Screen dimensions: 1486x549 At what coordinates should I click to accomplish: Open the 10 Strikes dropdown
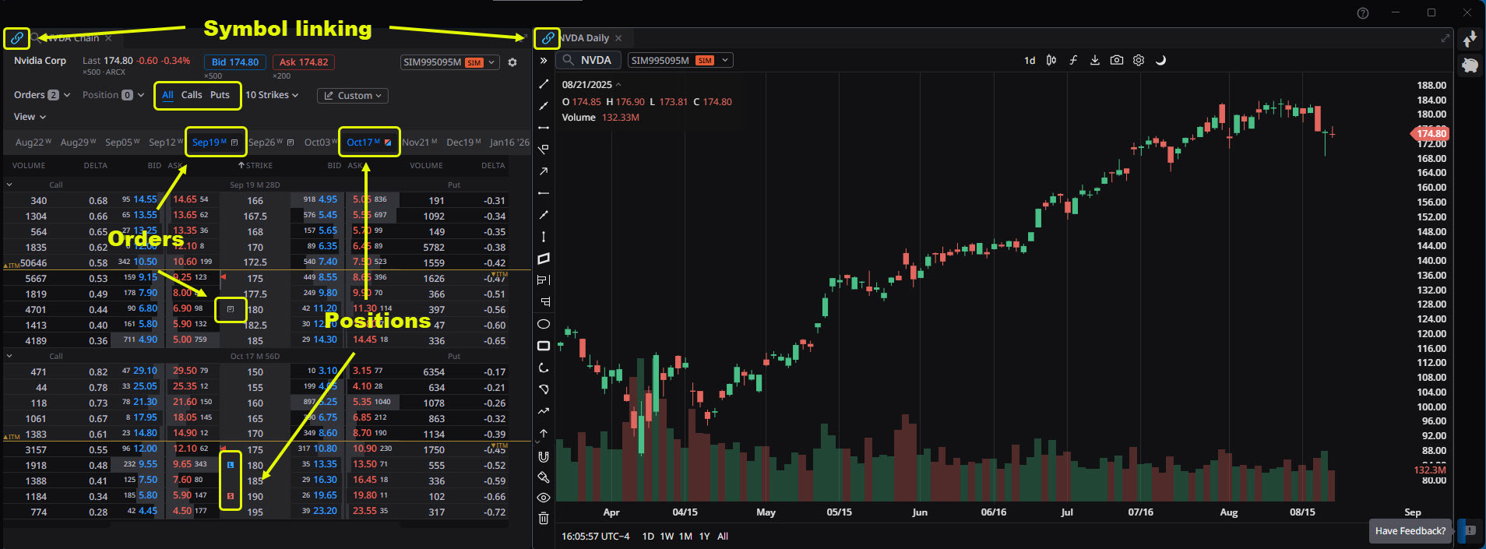pyautogui.click(x=272, y=95)
